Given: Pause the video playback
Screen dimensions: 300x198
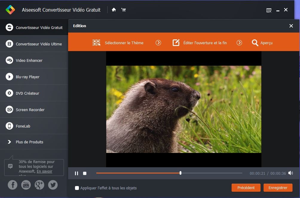Looking at the screenshot, I should point(76,173).
